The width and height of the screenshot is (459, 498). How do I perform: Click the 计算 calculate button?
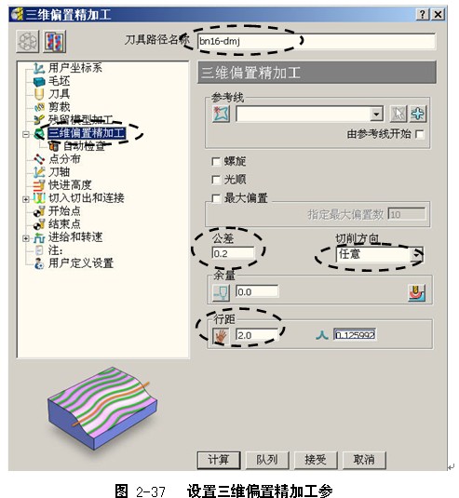(219, 460)
